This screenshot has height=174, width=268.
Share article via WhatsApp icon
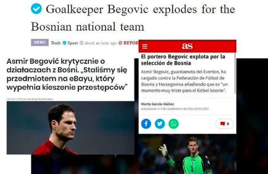tap(174, 123)
